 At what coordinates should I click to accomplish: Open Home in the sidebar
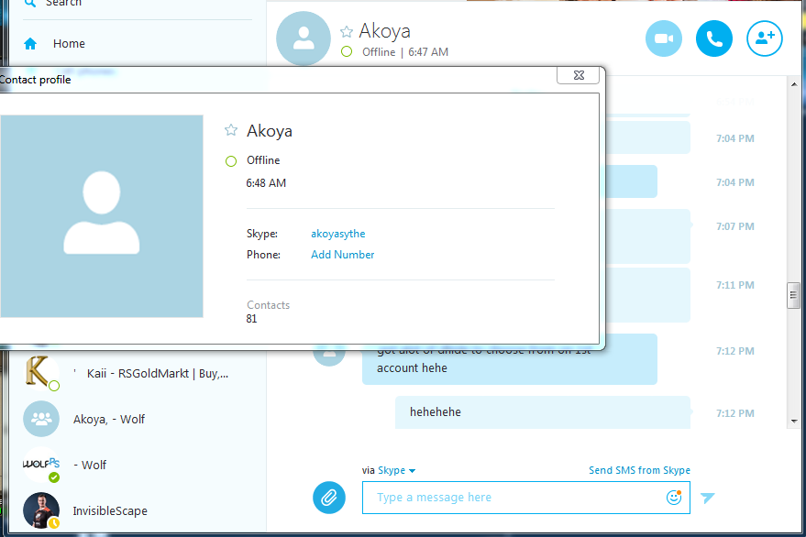point(69,44)
